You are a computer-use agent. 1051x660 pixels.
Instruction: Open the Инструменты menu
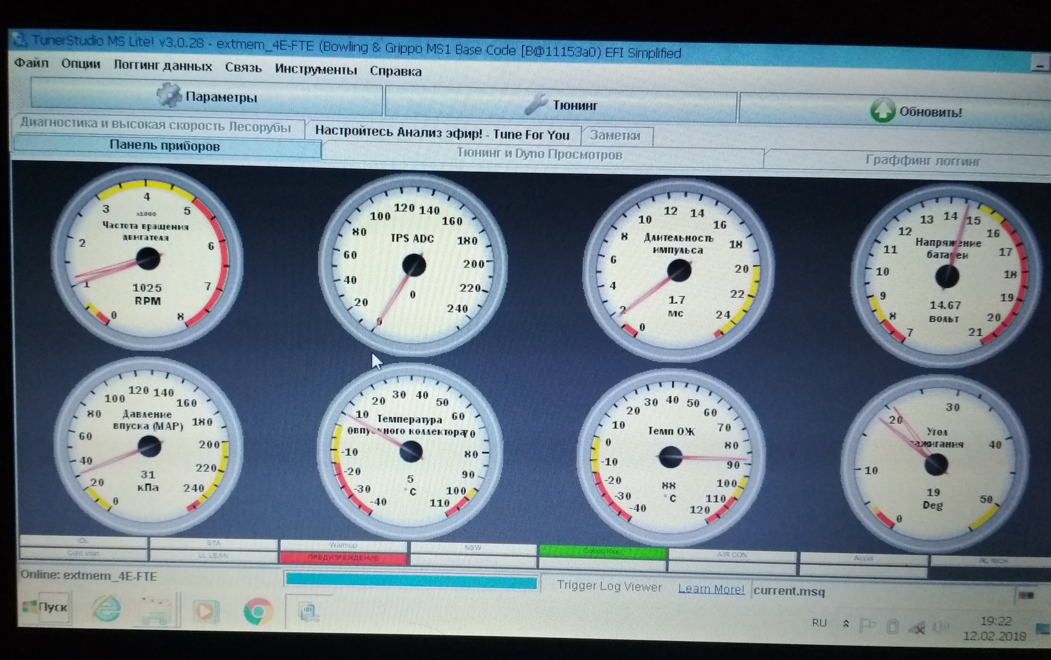click(x=316, y=70)
